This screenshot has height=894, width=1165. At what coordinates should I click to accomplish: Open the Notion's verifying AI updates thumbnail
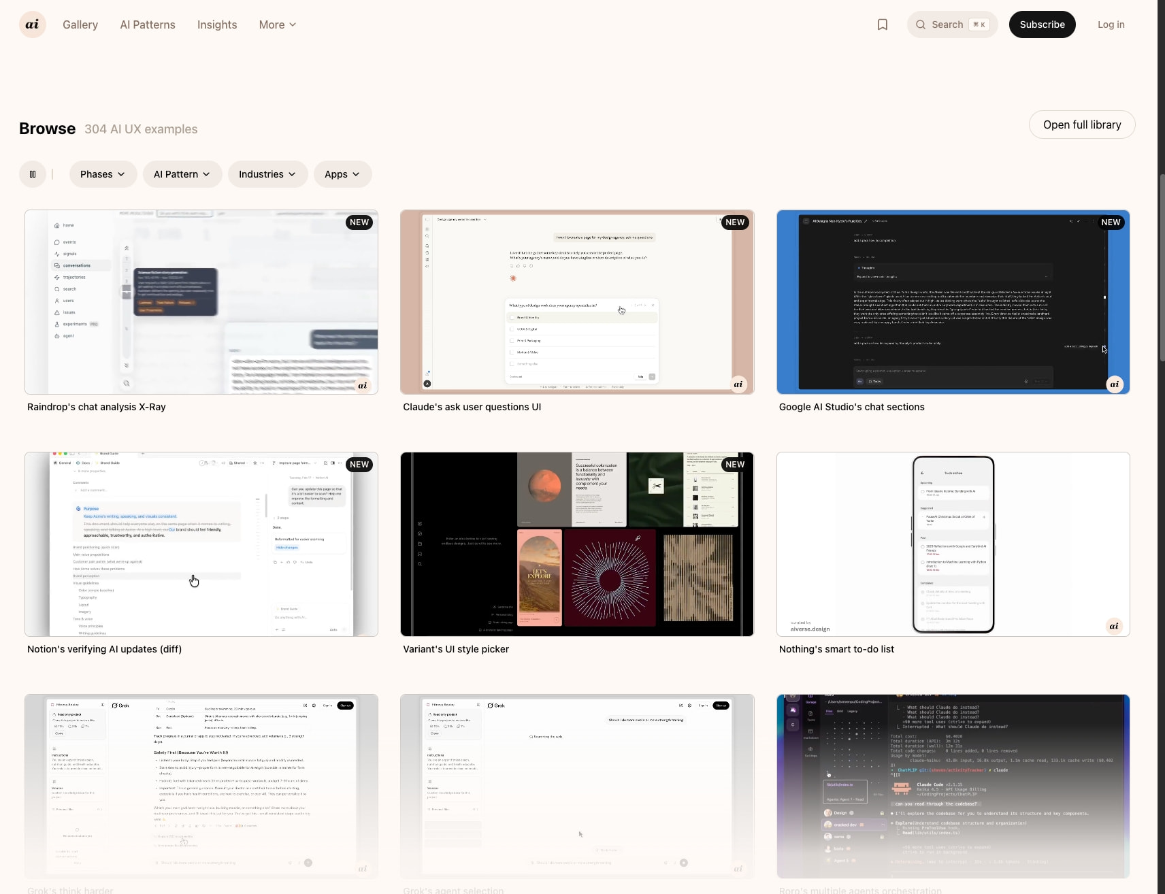click(201, 544)
